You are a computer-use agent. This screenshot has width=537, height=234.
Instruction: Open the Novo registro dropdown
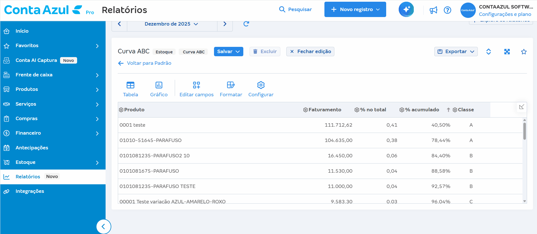[x=355, y=9]
